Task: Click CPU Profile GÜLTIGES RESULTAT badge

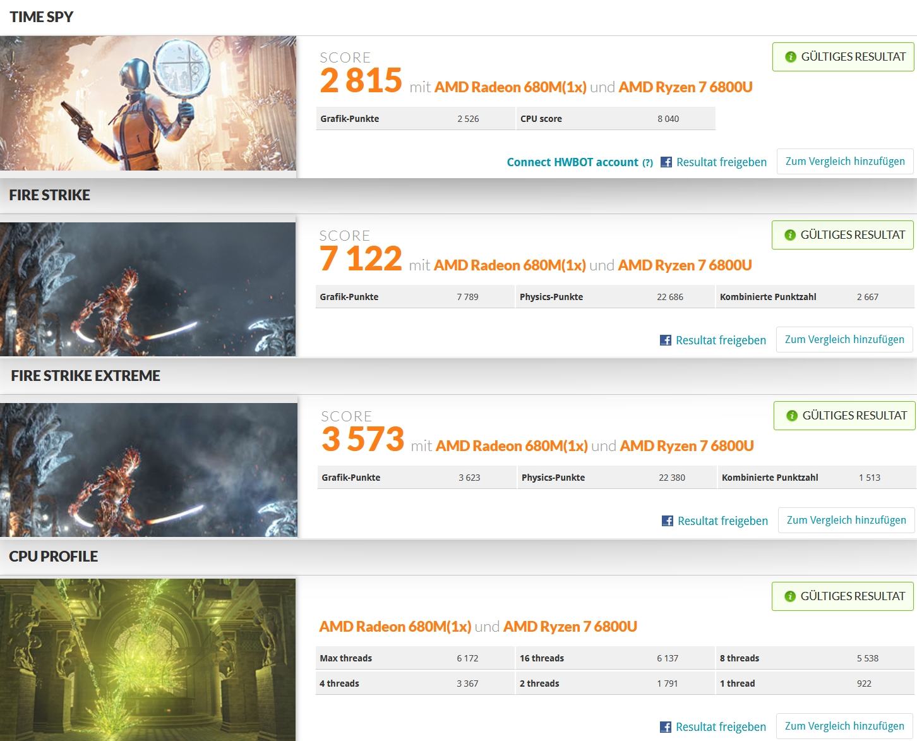Action: tap(842, 596)
